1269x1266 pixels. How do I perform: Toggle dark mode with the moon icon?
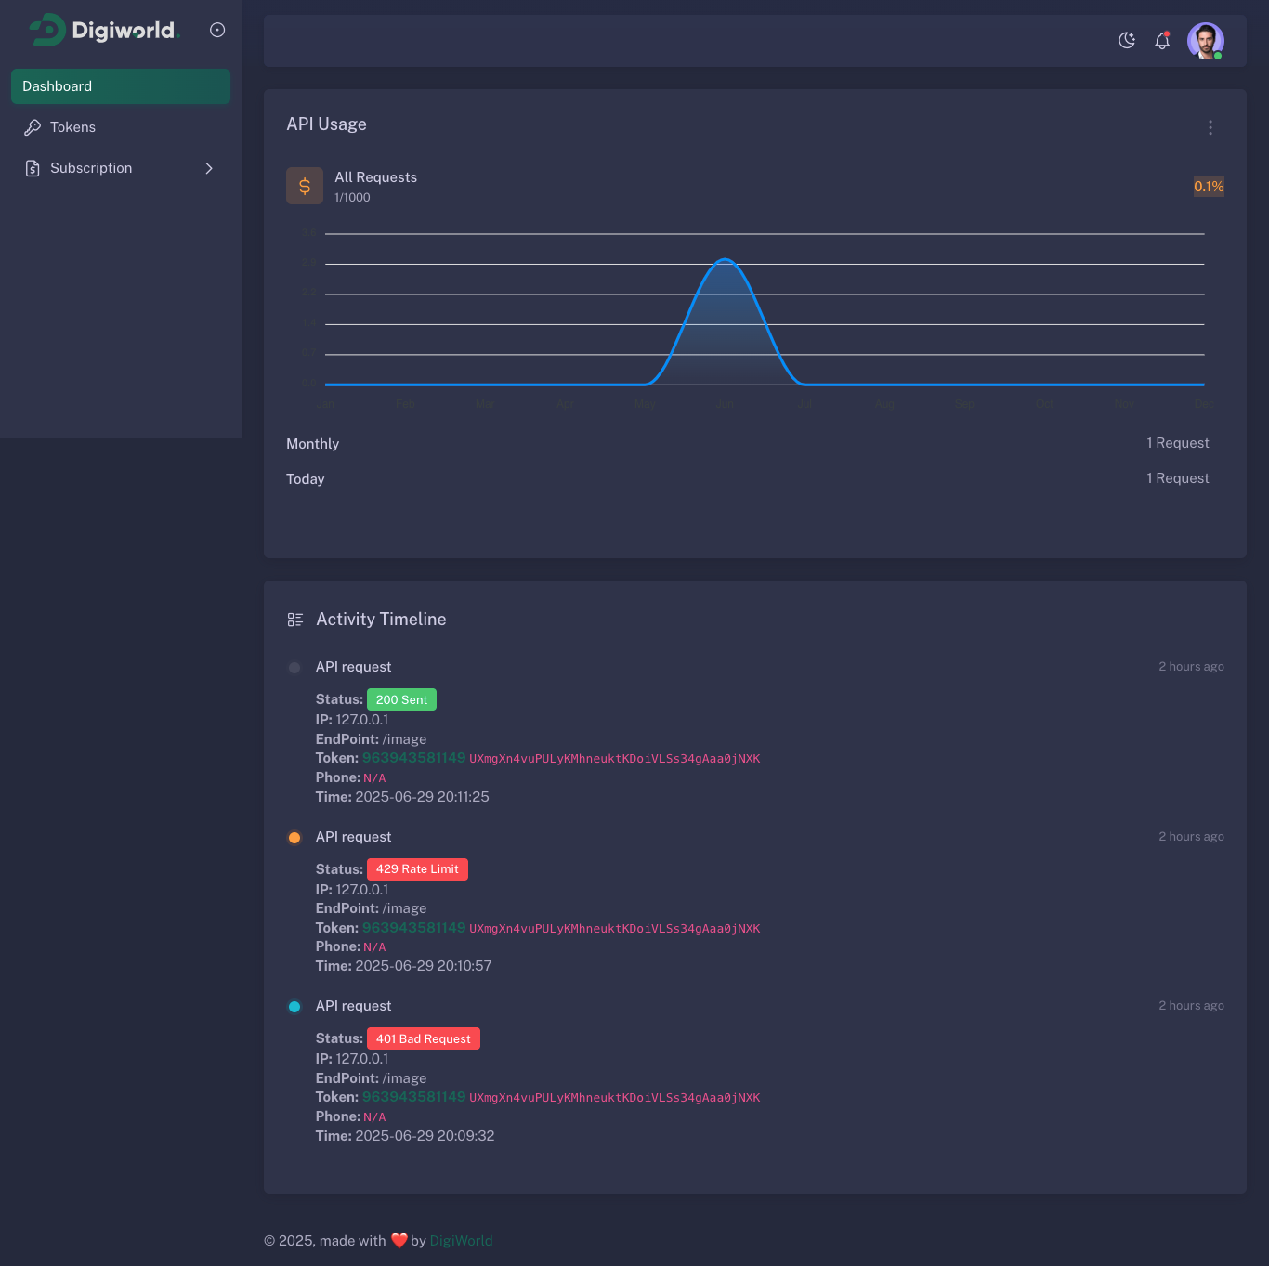tap(1126, 41)
